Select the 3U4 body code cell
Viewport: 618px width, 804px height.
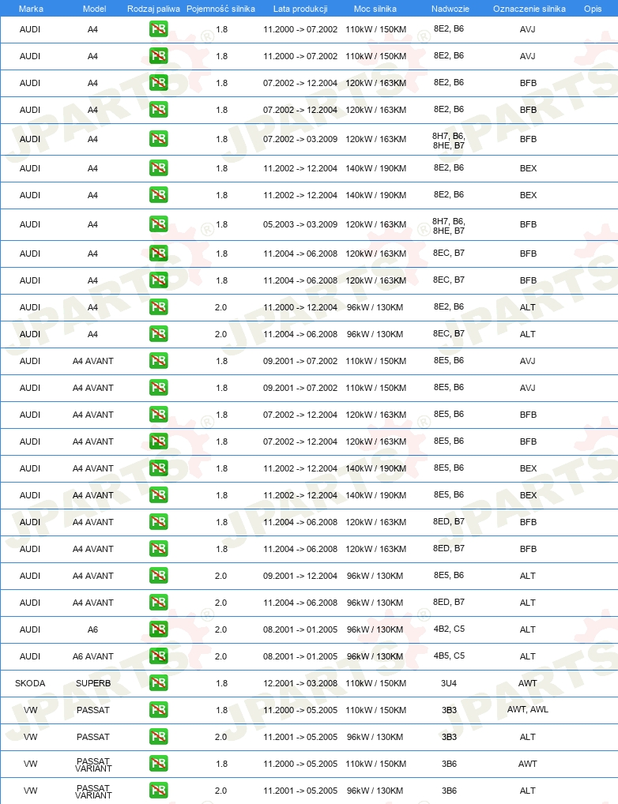click(449, 683)
